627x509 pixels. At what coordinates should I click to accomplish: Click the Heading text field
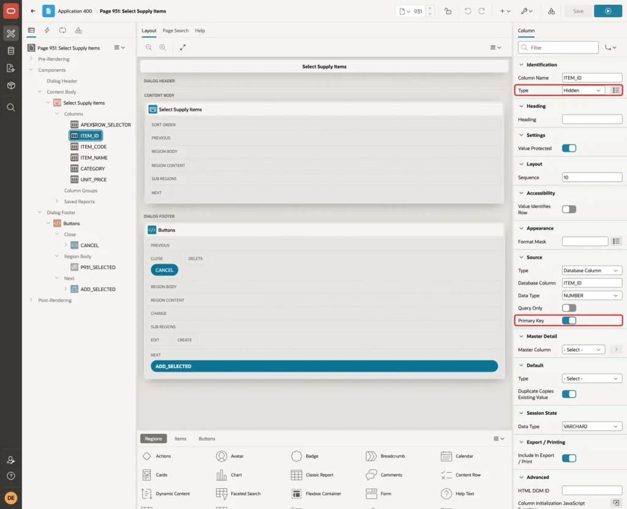coord(592,119)
